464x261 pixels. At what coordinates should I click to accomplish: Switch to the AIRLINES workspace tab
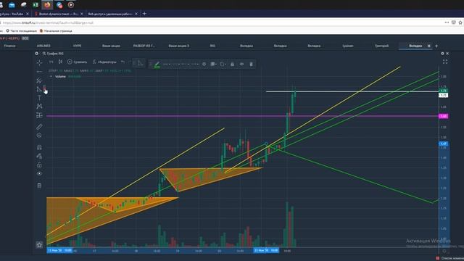43,46
